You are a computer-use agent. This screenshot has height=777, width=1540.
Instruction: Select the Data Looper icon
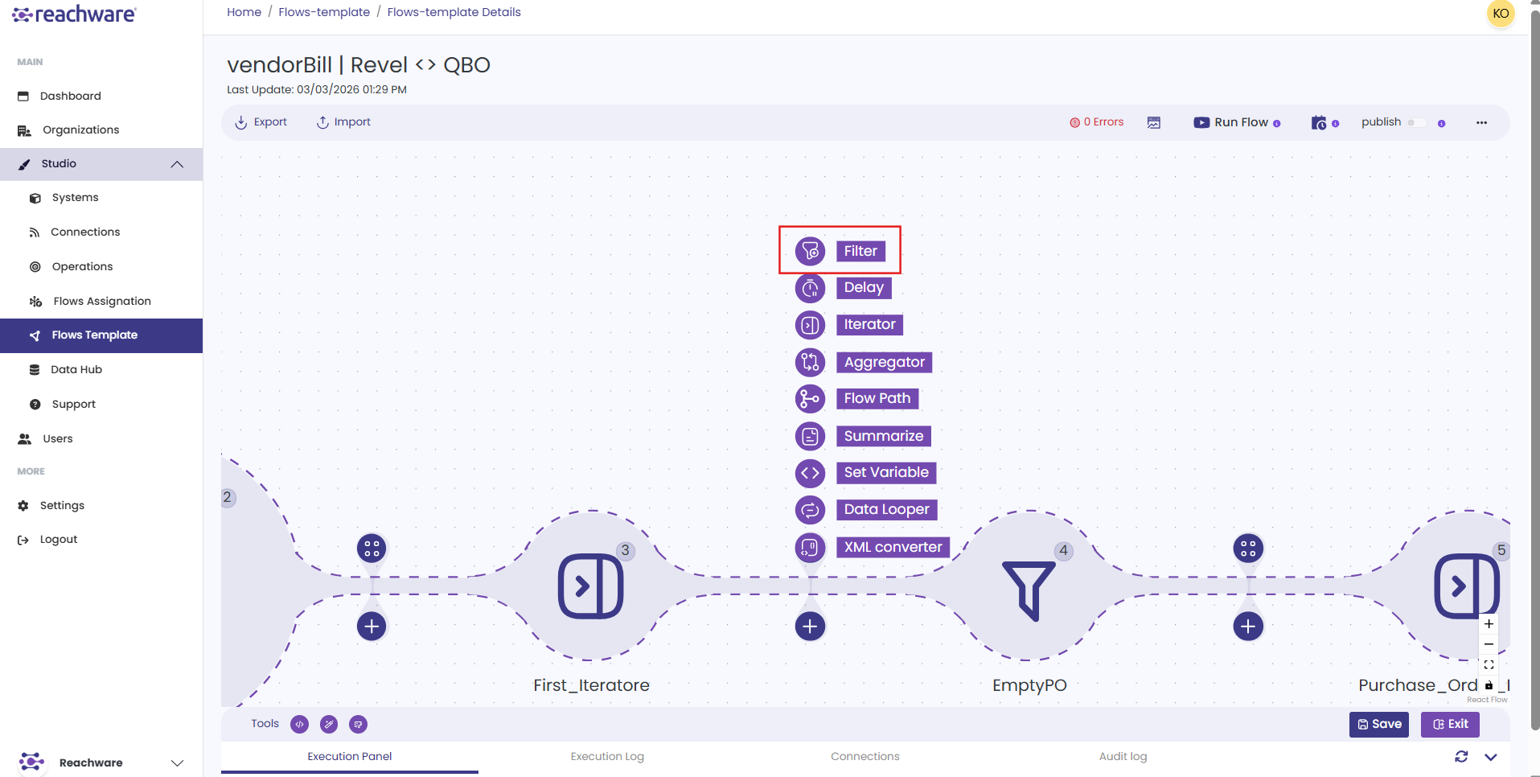[810, 510]
